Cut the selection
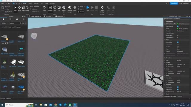The image size is (191, 107). coord(7,9)
